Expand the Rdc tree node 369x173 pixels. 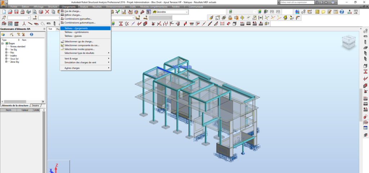[6, 53]
